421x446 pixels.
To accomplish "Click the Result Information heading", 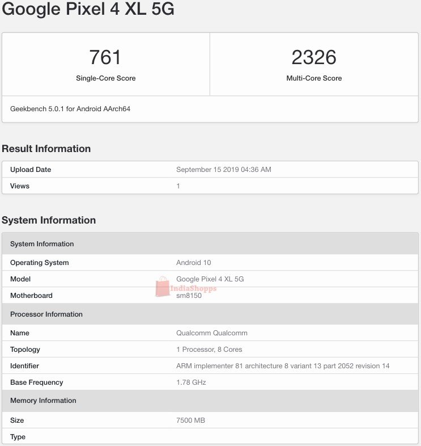I will click(x=46, y=149).
